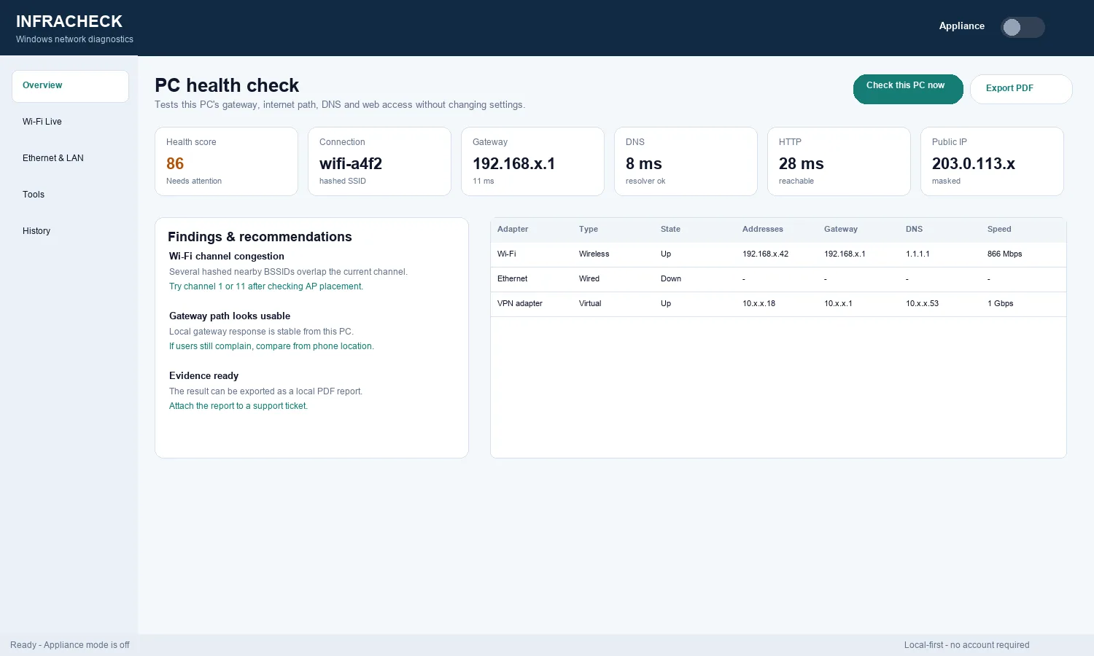1094x656 pixels.
Task: Select the VPN adapter row name
Action: coord(520,303)
